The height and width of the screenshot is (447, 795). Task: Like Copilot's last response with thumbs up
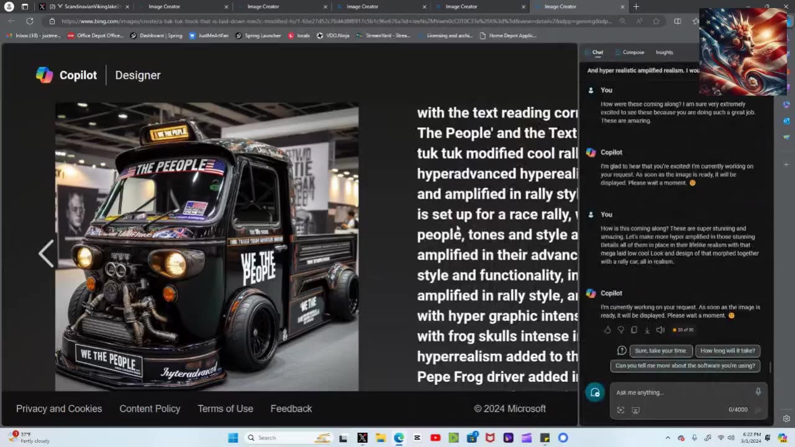(x=607, y=330)
